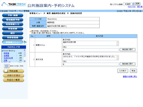This screenshot has width=143, height=107.
Task: Click 規定値に戻す for 帳票タイトル row
Action: (127, 50)
